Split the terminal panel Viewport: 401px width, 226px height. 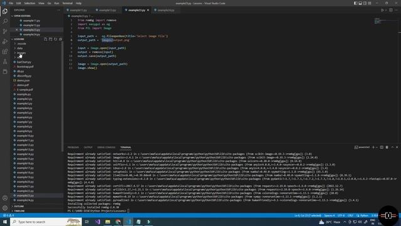click(x=382, y=148)
